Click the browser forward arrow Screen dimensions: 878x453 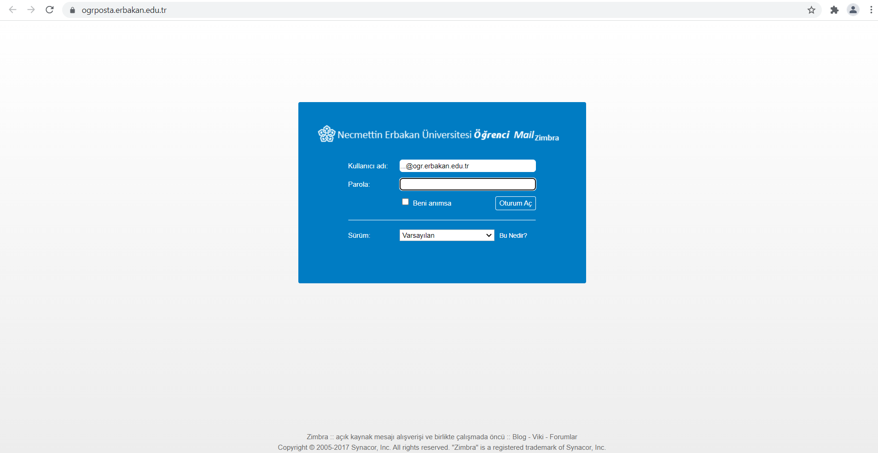(31, 10)
